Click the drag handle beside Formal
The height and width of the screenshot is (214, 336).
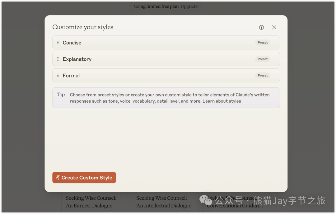[x=58, y=75]
